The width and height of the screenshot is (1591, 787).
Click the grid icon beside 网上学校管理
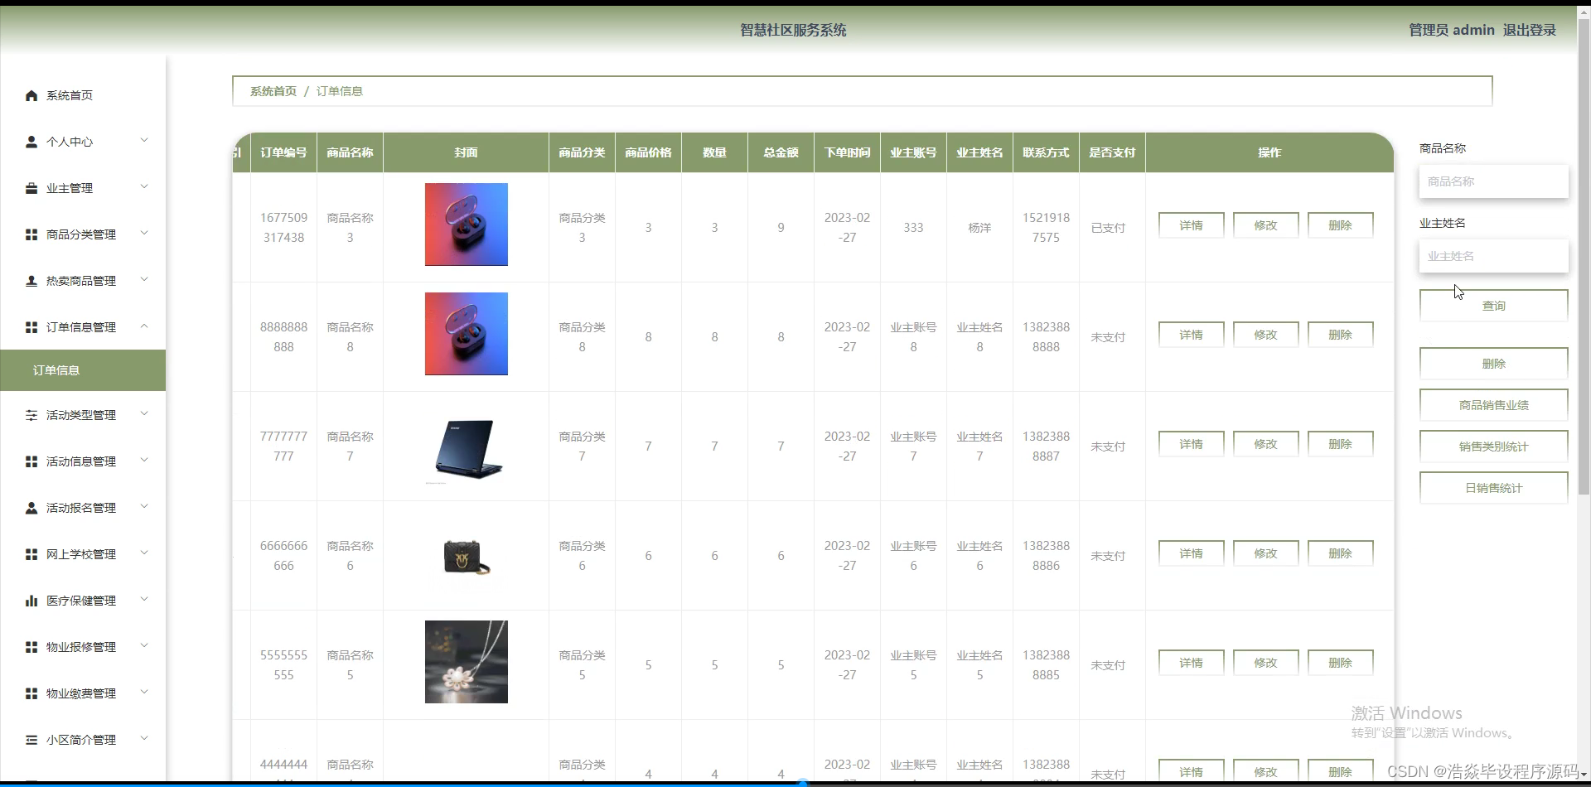[x=31, y=554]
